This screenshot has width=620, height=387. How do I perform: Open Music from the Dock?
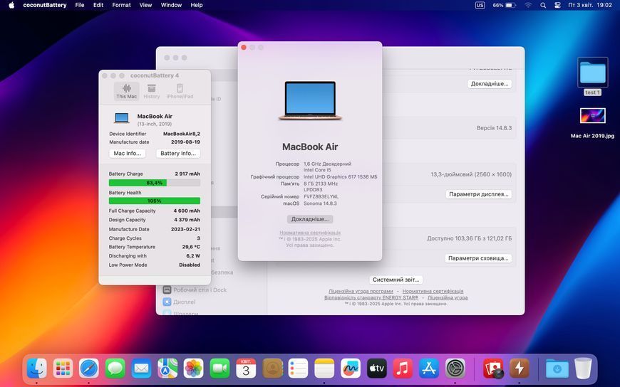click(403, 369)
